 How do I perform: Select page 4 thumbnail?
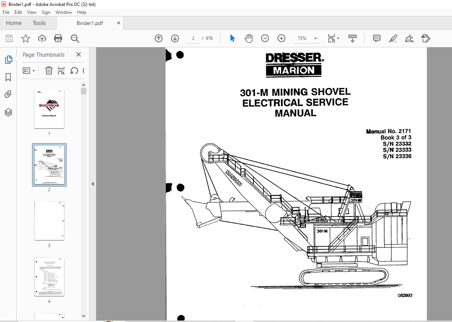coord(49,277)
